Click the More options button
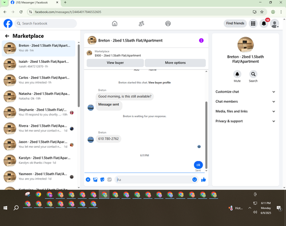The image size is (286, 226). click(175, 63)
